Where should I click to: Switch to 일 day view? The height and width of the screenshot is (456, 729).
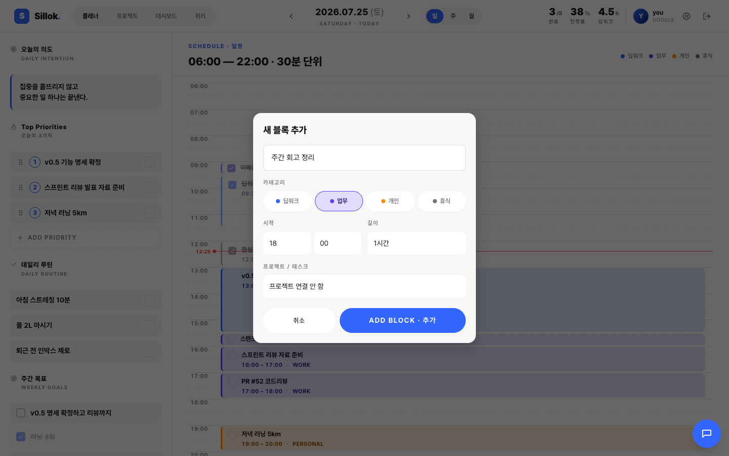point(434,16)
